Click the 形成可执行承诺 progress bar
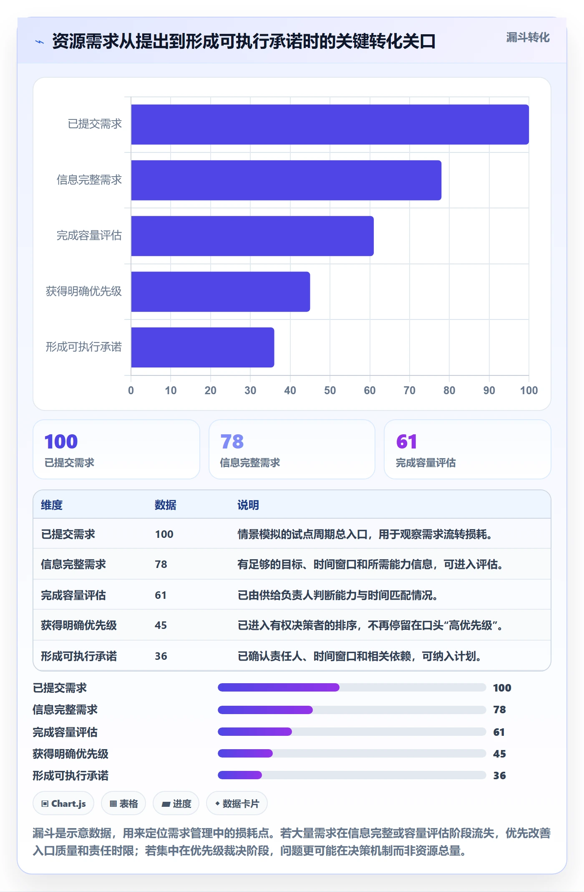 (352, 775)
